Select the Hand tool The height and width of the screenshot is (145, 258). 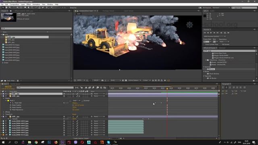point(6,8)
